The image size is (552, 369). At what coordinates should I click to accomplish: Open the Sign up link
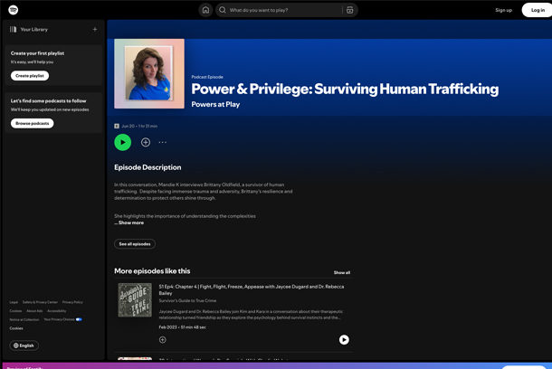coord(503,10)
